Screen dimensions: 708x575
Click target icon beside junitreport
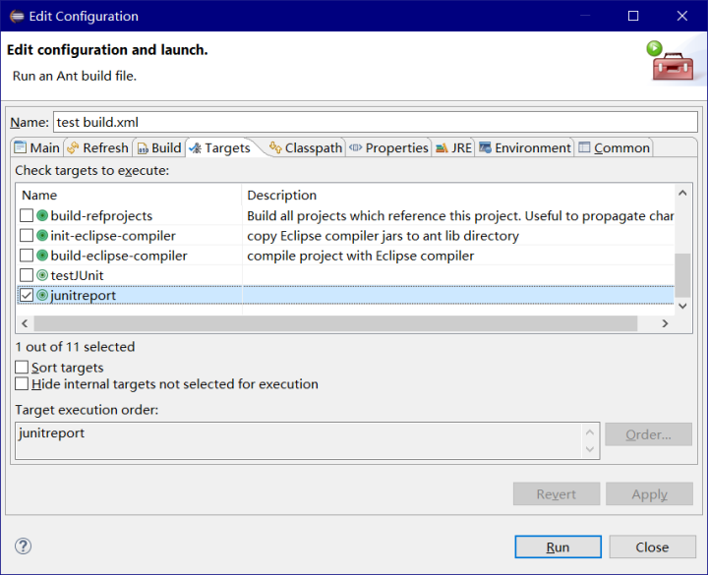click(x=42, y=295)
